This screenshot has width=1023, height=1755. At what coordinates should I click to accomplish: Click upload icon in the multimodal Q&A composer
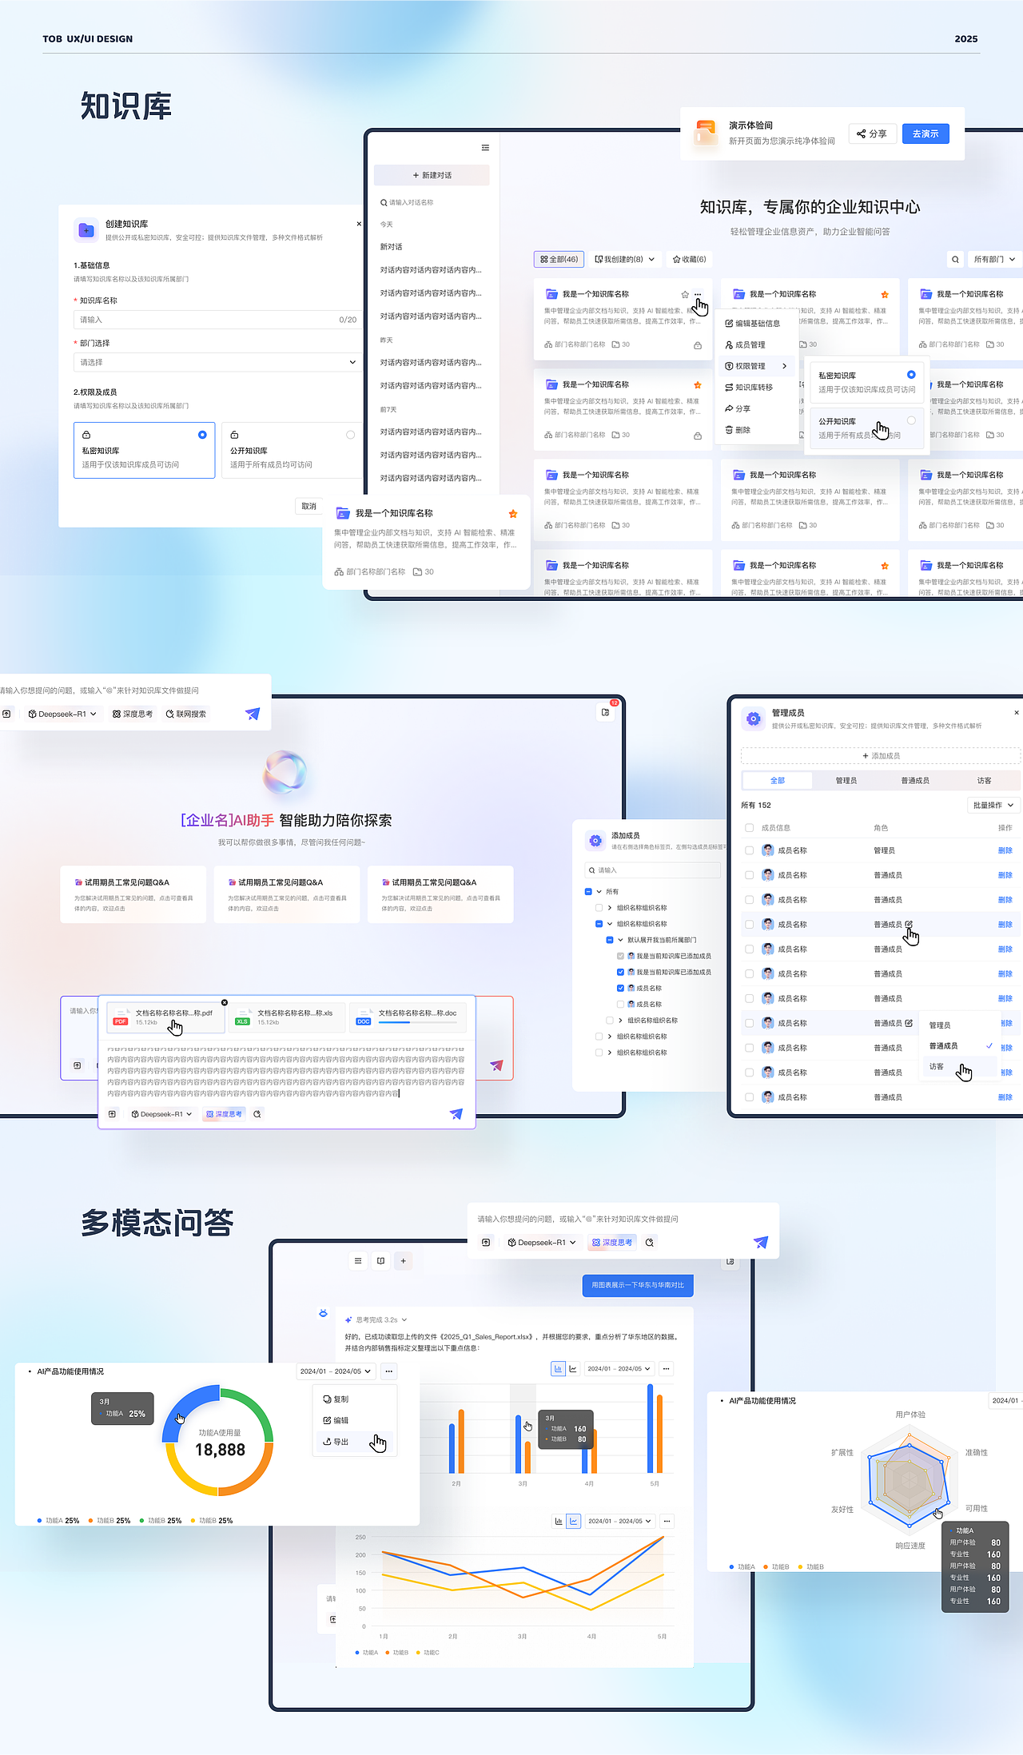(x=486, y=1242)
